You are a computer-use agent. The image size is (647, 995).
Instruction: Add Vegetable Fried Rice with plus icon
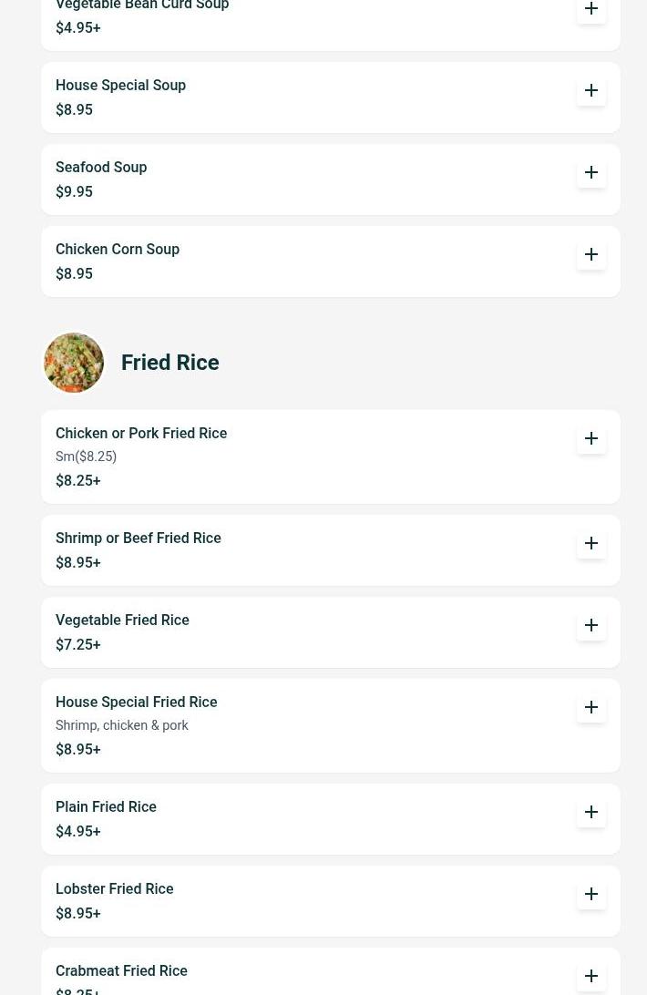pos(591,625)
